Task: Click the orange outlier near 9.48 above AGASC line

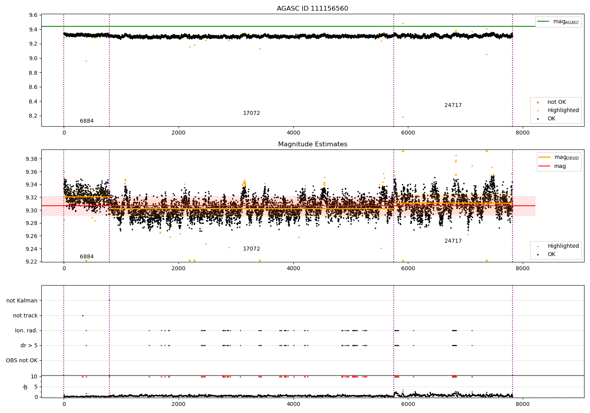Action: (403, 23)
